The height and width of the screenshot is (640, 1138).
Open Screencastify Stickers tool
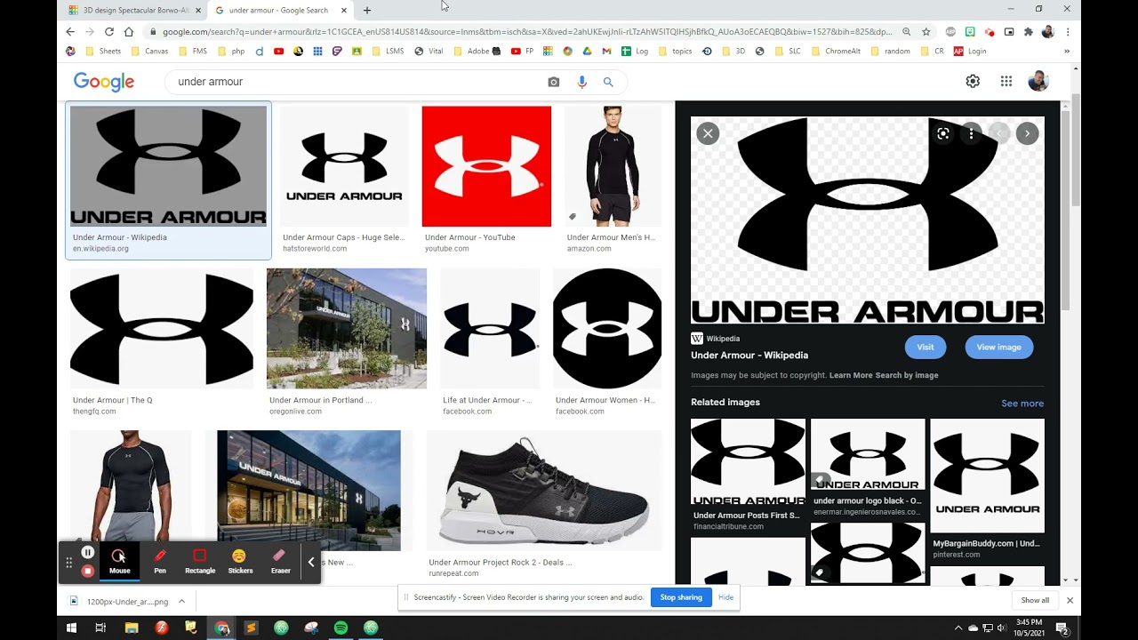240,562
